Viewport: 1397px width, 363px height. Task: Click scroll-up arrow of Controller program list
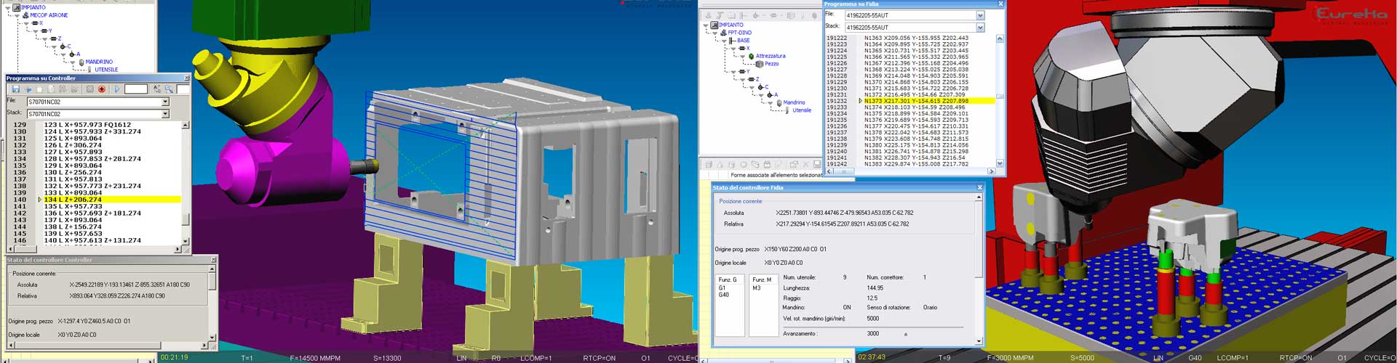pyautogui.click(x=186, y=125)
